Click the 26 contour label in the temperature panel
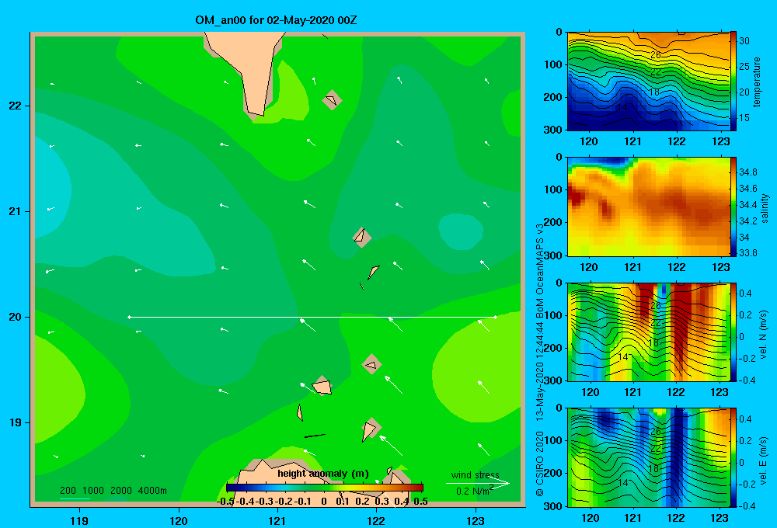Screen dimensions: 777x528 [656, 55]
